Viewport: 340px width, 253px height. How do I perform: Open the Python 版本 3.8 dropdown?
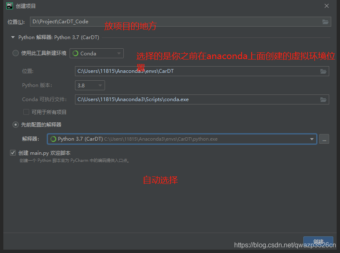(90, 85)
